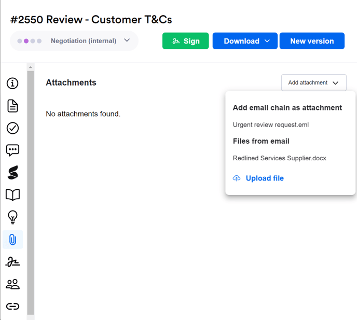The height and width of the screenshot is (320, 357).
Task: Open the playbook open-book icon
Action: pyautogui.click(x=12, y=195)
